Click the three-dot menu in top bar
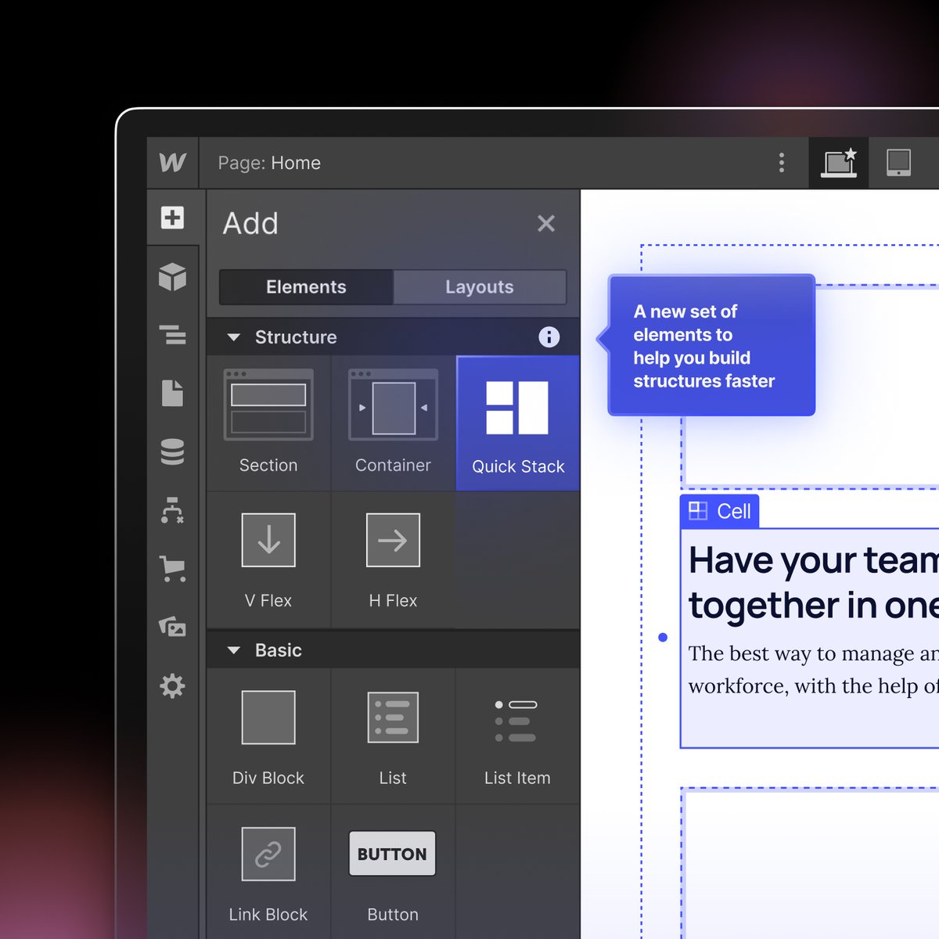The width and height of the screenshot is (939, 939). click(x=781, y=163)
